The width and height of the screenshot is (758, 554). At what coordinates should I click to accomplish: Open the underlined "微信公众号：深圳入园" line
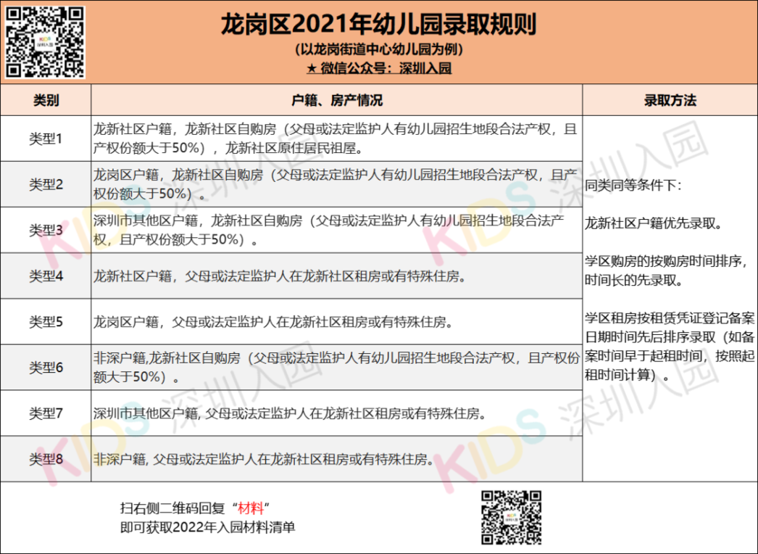pos(378,67)
